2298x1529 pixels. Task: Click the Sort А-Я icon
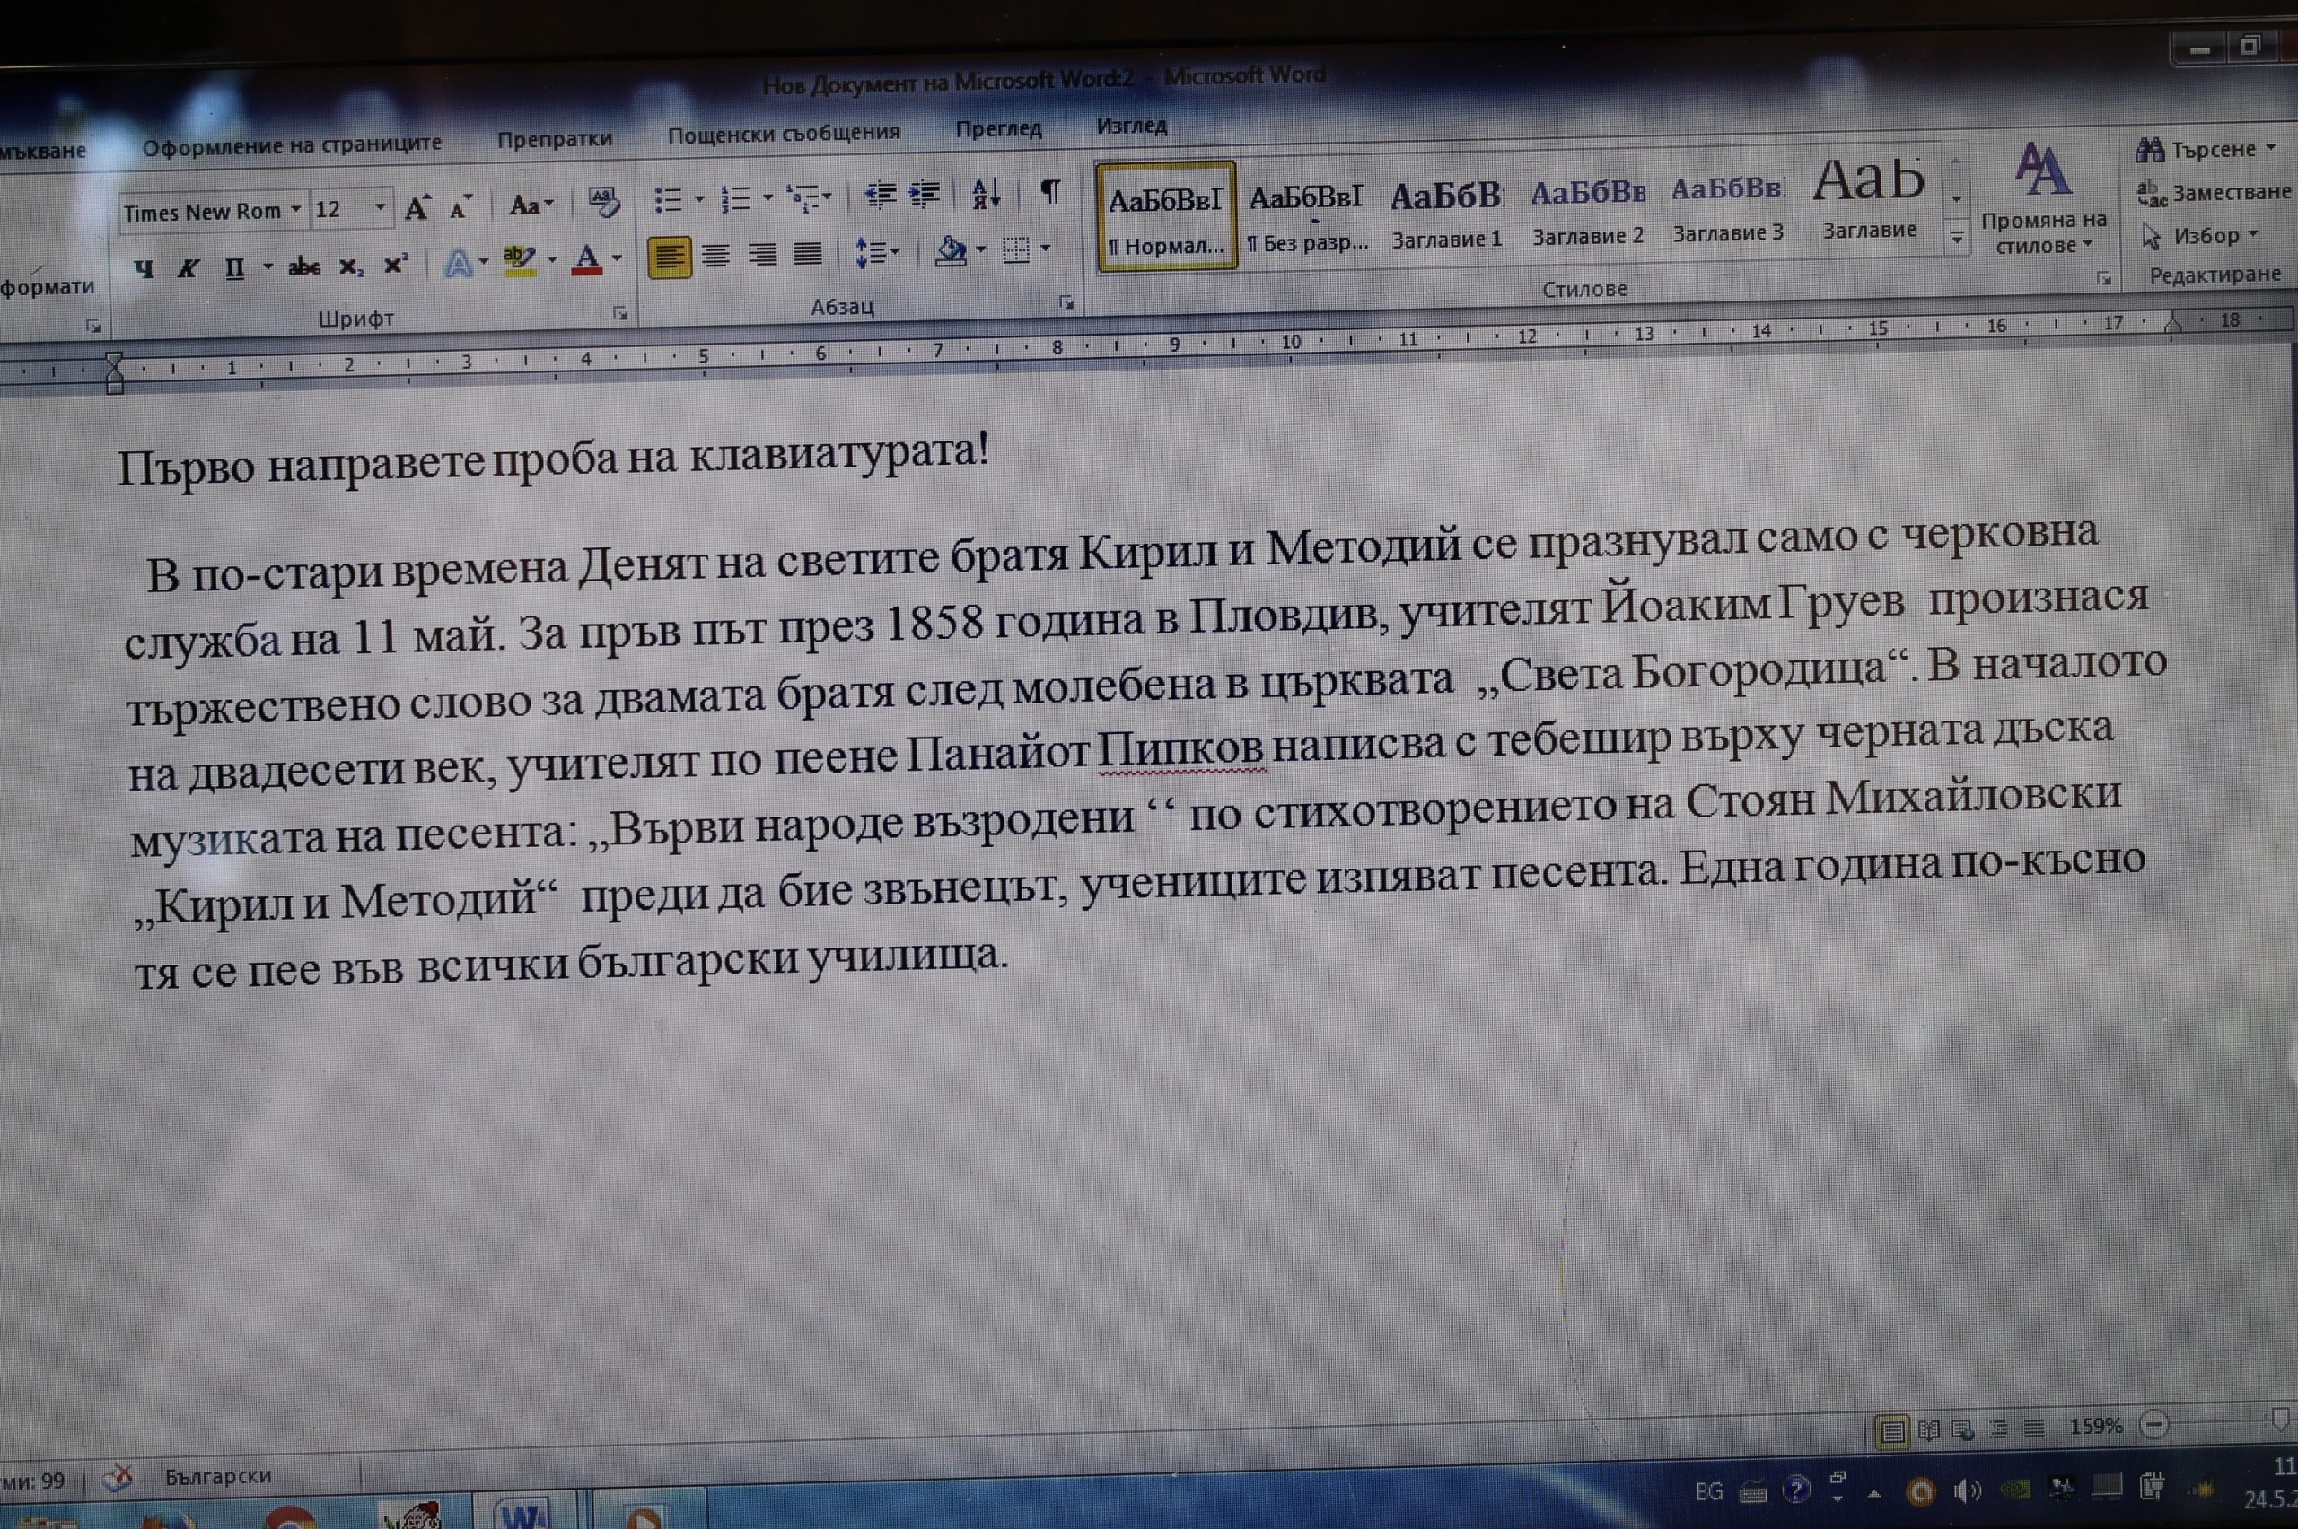point(987,194)
